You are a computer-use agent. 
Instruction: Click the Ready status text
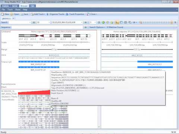click(x=3, y=132)
